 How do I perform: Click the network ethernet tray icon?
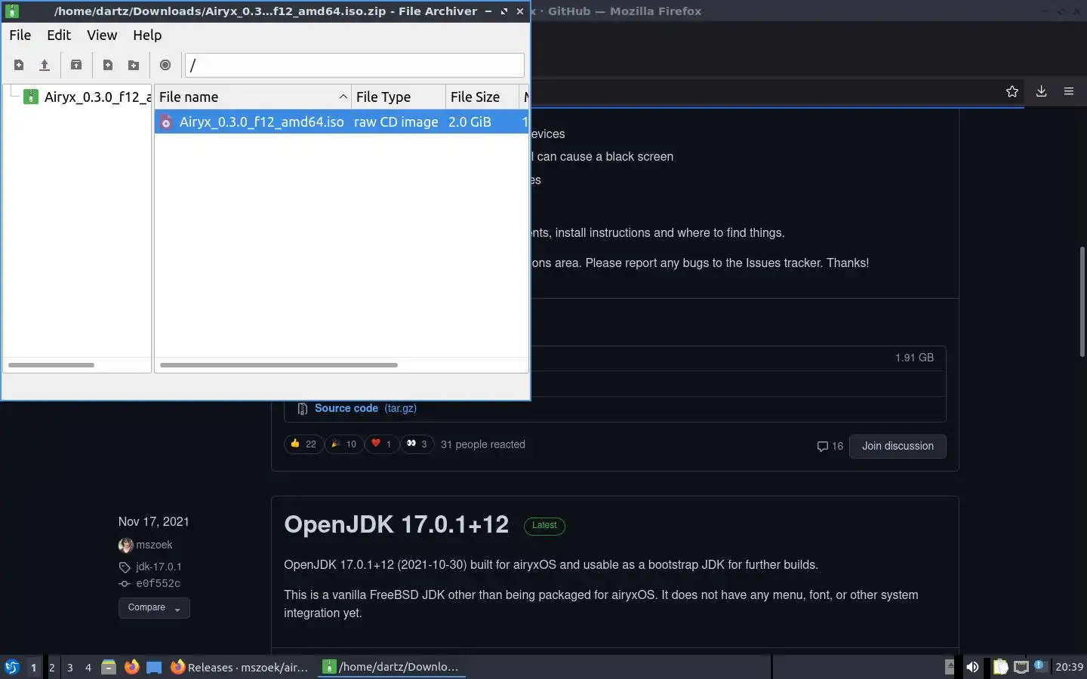tap(1021, 667)
